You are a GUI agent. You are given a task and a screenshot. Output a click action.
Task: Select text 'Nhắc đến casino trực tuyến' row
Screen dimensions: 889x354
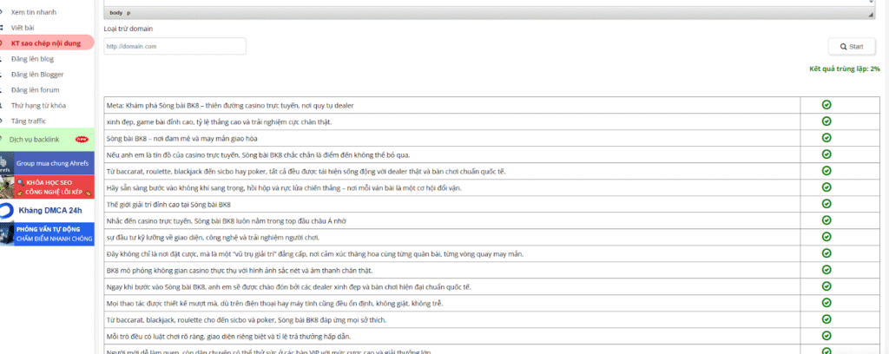226,221
